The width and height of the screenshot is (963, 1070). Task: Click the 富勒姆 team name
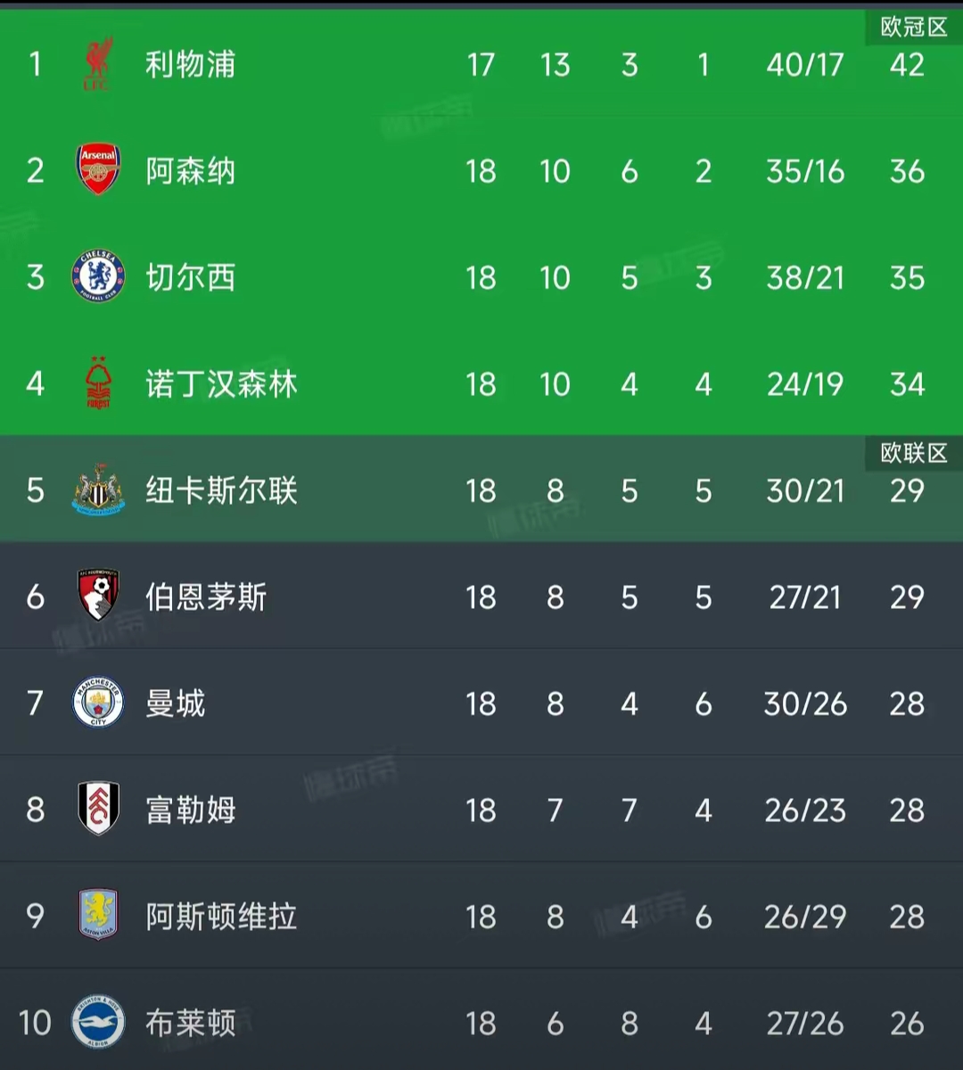point(191,810)
